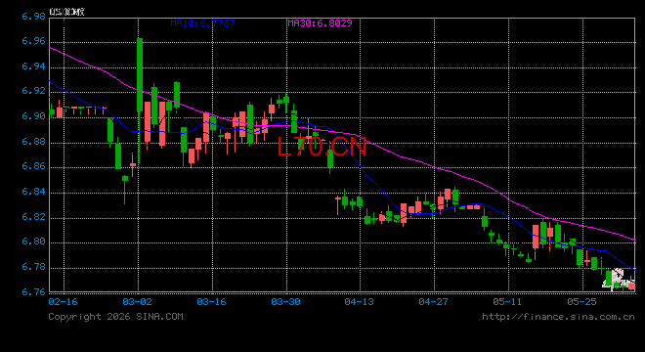Click the 02-16 date label
This screenshot has height=352, width=645.
coord(63,302)
